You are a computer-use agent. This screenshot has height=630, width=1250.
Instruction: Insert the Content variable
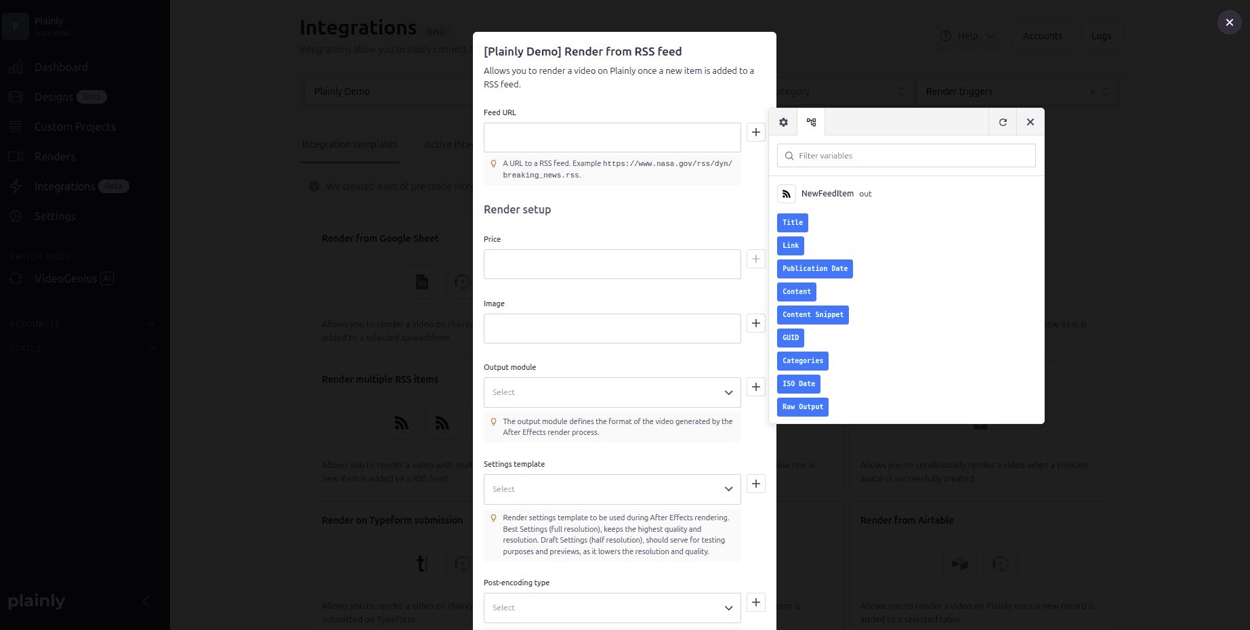[797, 292]
